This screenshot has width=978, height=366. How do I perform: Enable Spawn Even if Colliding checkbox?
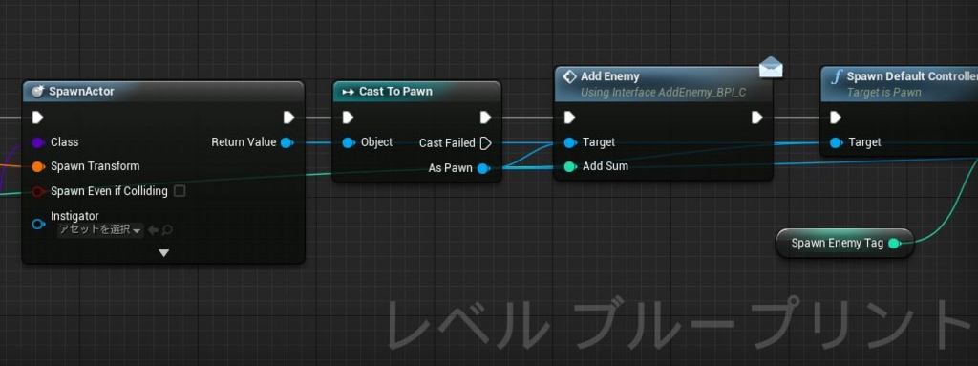coord(180,191)
